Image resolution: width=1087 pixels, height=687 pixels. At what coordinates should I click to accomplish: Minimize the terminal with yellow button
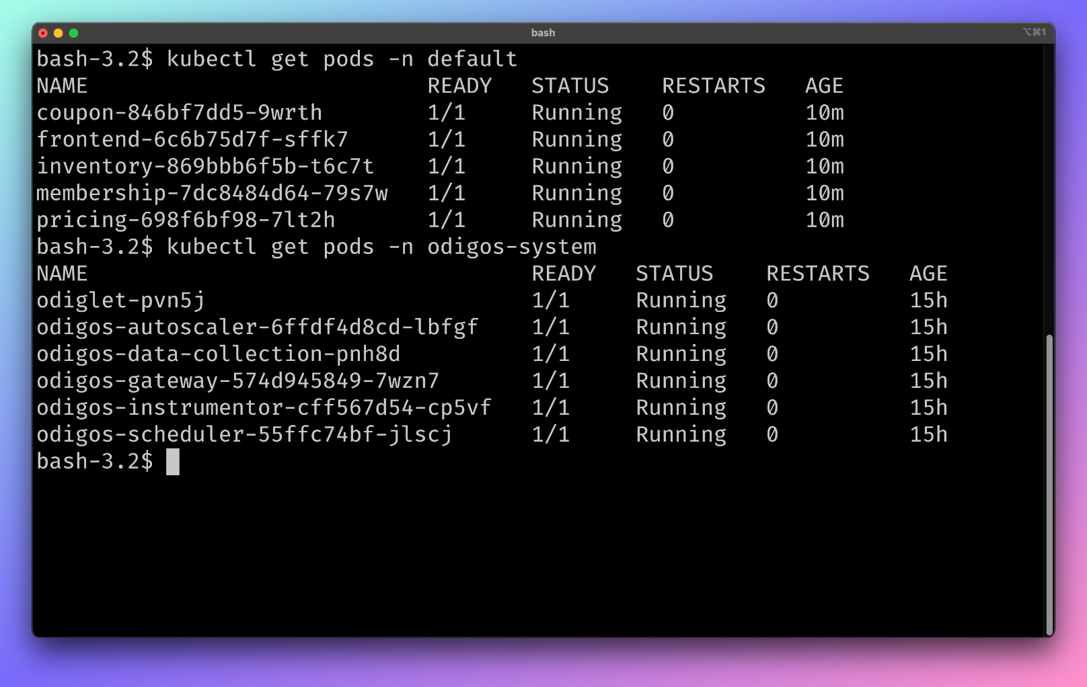point(59,33)
